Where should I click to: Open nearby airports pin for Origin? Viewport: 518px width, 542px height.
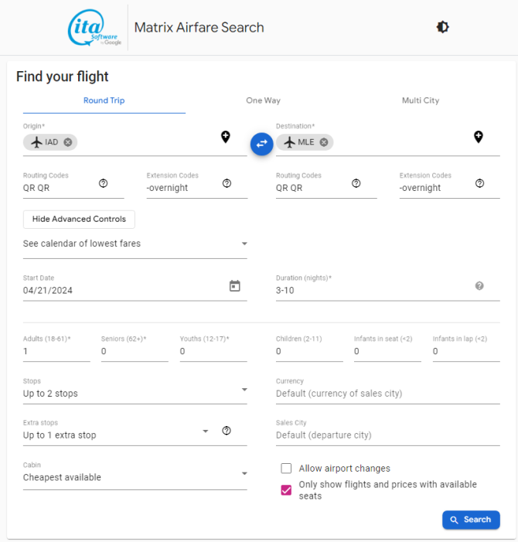click(225, 137)
